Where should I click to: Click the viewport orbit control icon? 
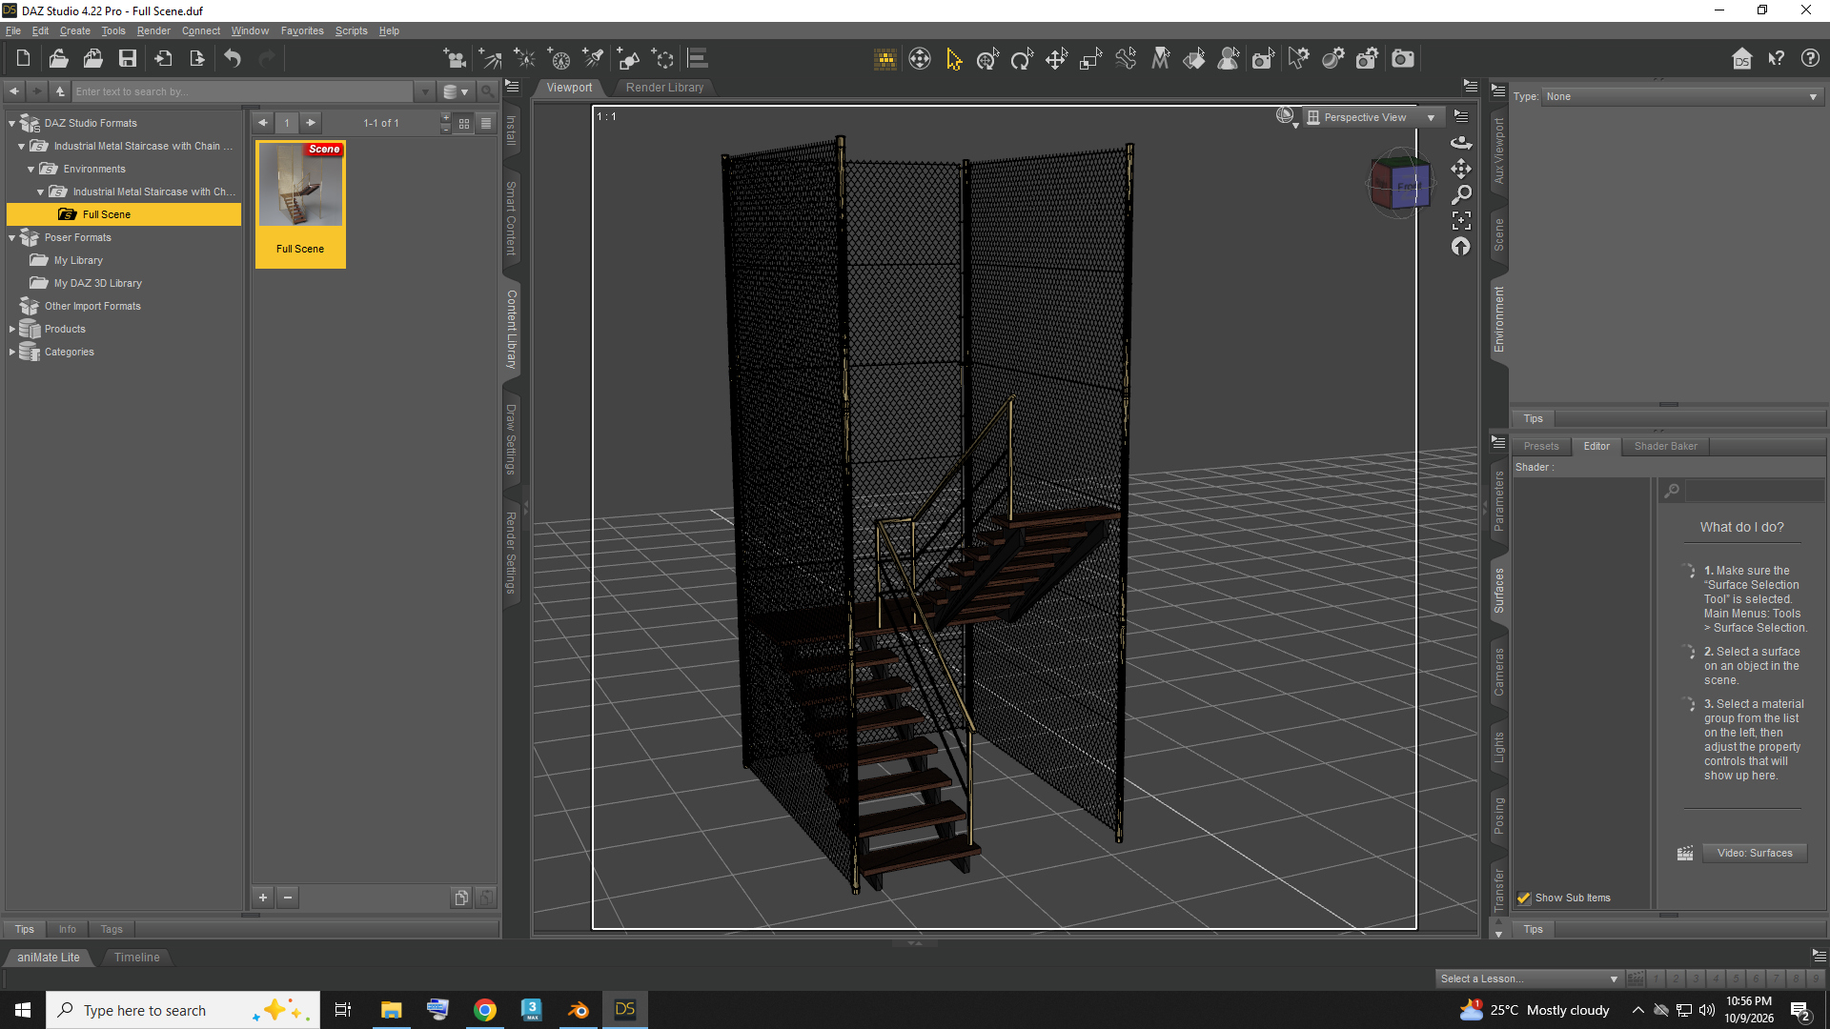tap(1461, 143)
